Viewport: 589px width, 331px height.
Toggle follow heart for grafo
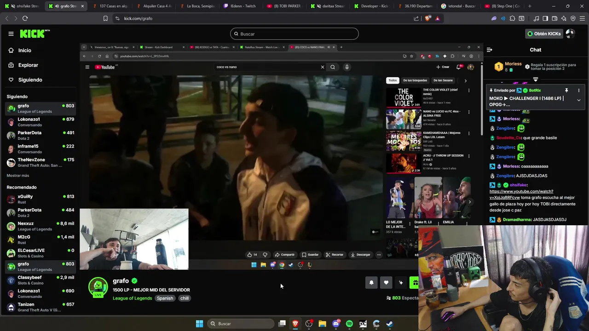coord(386,283)
